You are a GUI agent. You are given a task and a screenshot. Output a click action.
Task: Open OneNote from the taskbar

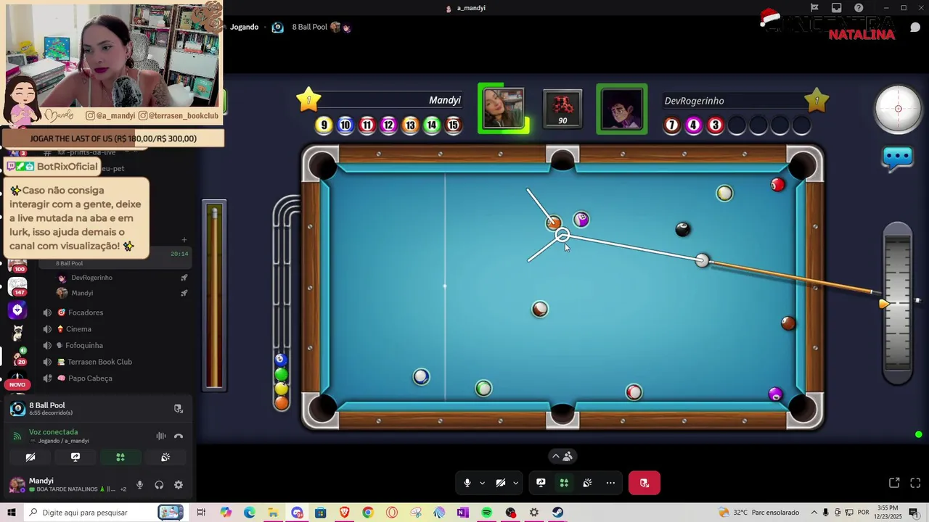point(463,513)
